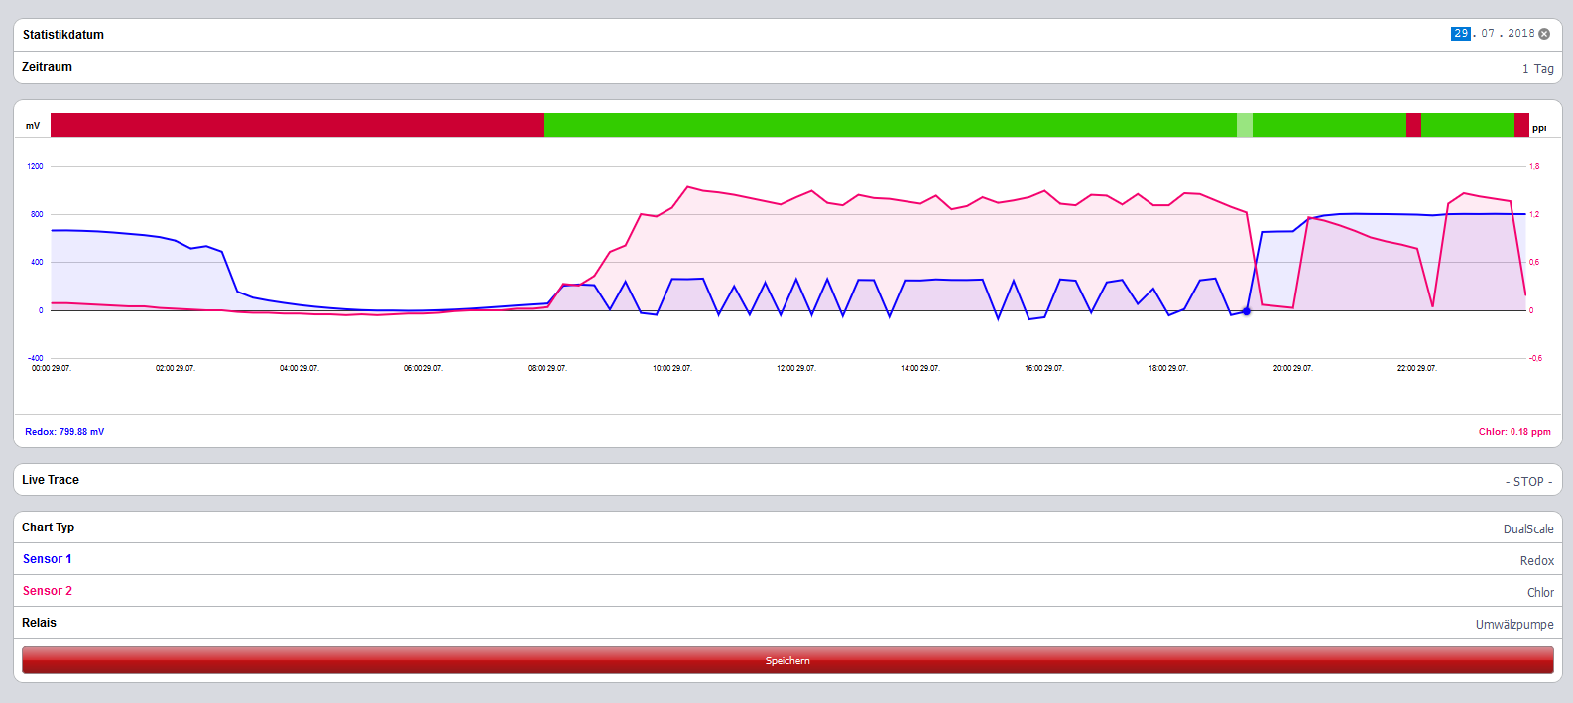Click the long red segment of relay bar

pyautogui.click(x=297, y=125)
